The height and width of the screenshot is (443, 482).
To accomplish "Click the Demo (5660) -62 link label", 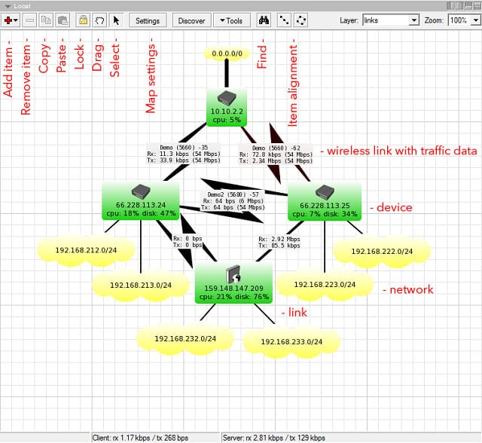I will [276, 154].
